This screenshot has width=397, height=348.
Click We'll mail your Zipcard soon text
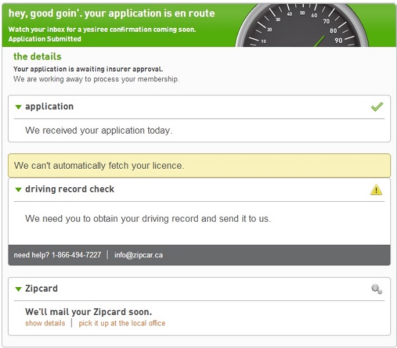89,312
